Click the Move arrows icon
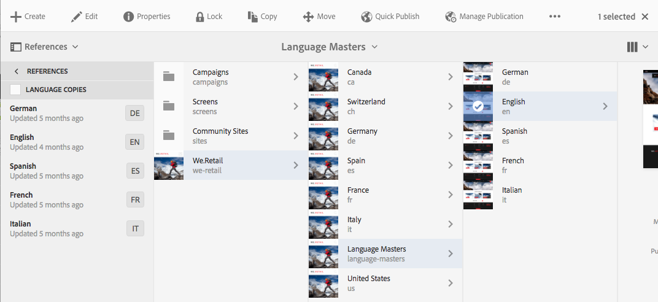This screenshot has height=302, width=658. pyautogui.click(x=308, y=17)
